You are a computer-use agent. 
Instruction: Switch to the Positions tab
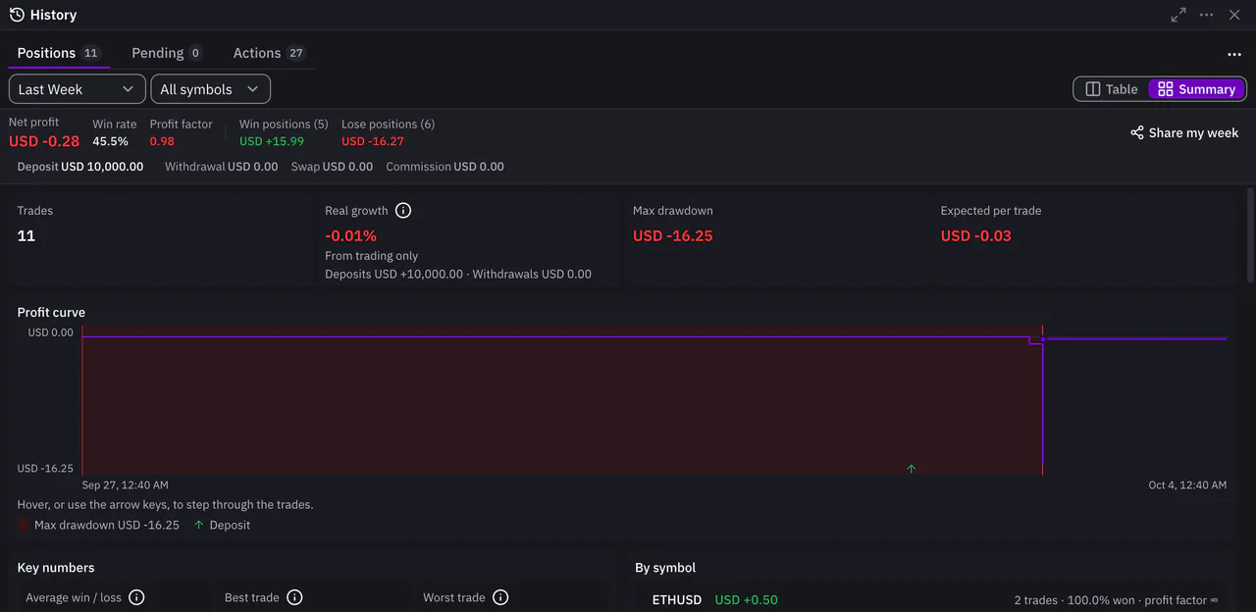[59, 53]
